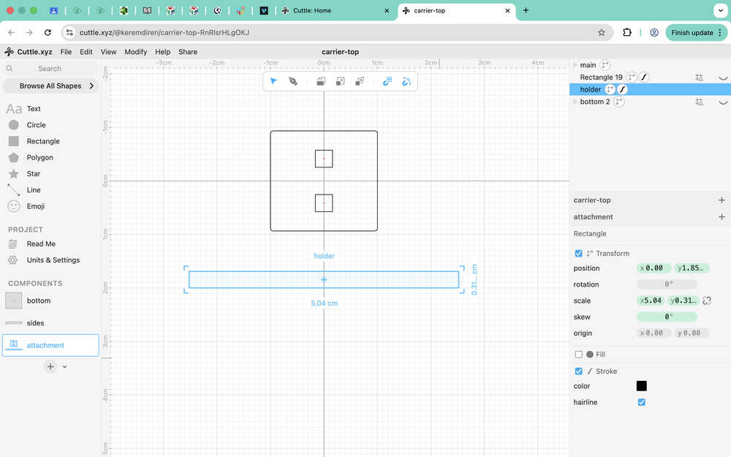Open the Share menu
Viewport: 731px width, 457px height.
(188, 52)
